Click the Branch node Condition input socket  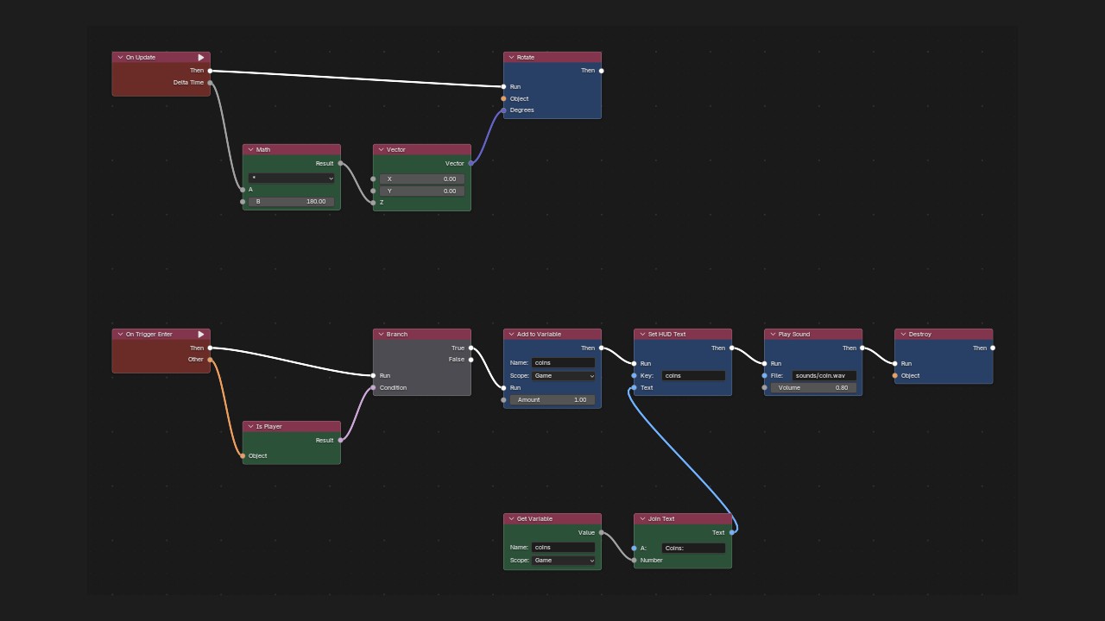pyautogui.click(x=374, y=388)
